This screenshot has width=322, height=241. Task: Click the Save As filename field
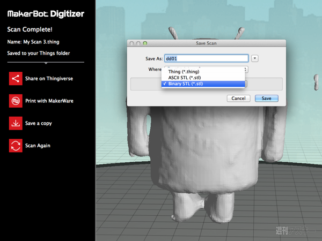pos(207,58)
